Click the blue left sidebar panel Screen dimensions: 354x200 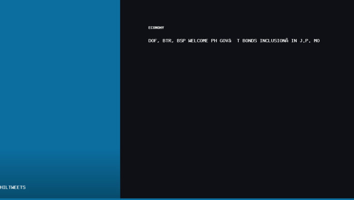coord(60,82)
